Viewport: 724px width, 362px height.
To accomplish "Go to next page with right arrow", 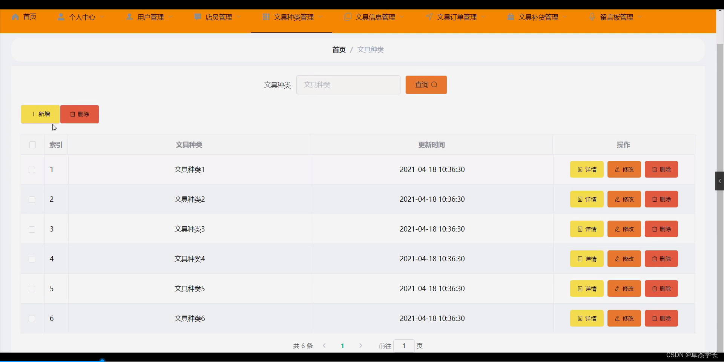I will click(x=360, y=345).
